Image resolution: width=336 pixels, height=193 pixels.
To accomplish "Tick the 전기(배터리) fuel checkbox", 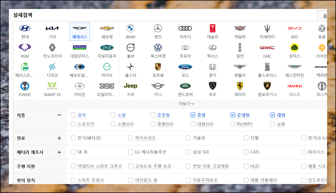I will [x=73, y=138].
